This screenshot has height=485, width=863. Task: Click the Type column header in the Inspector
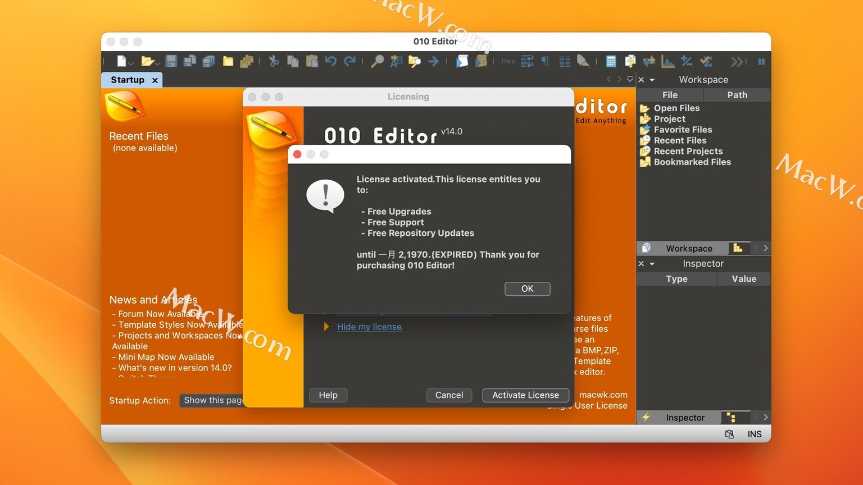676,279
